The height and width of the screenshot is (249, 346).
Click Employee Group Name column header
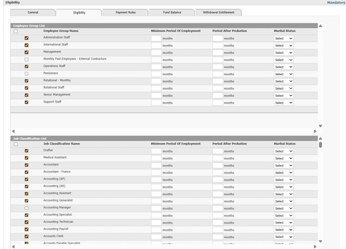(x=61, y=31)
